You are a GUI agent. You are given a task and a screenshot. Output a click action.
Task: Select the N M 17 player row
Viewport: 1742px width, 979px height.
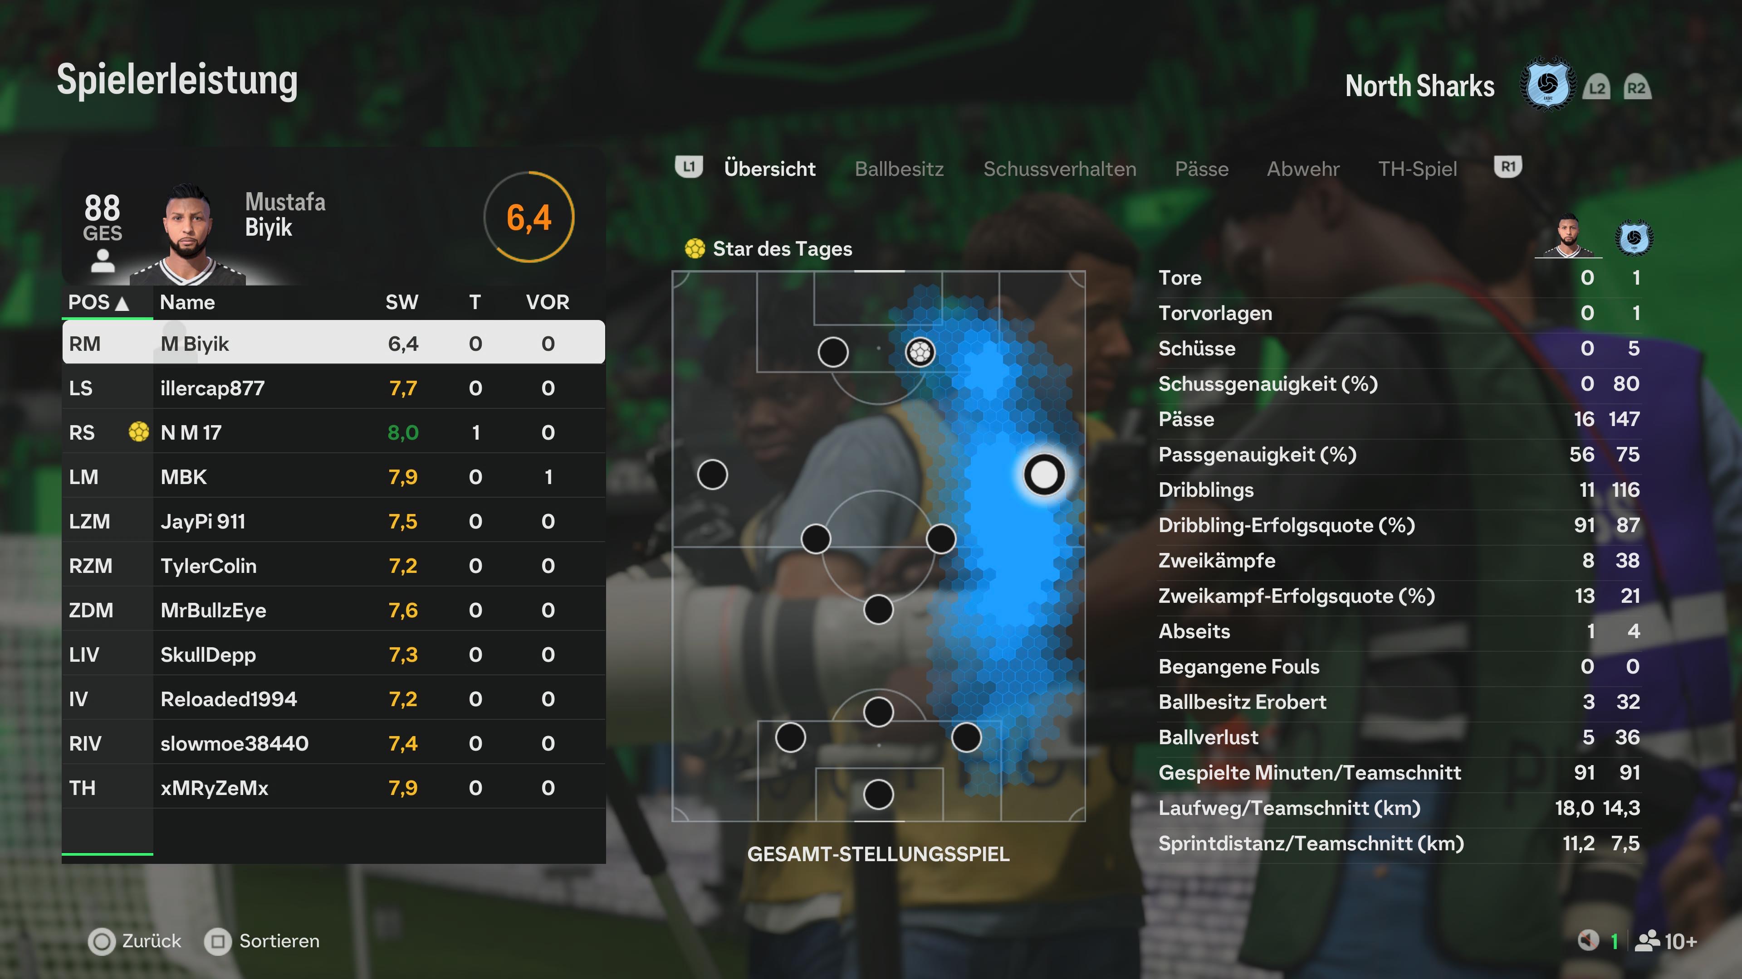click(333, 432)
